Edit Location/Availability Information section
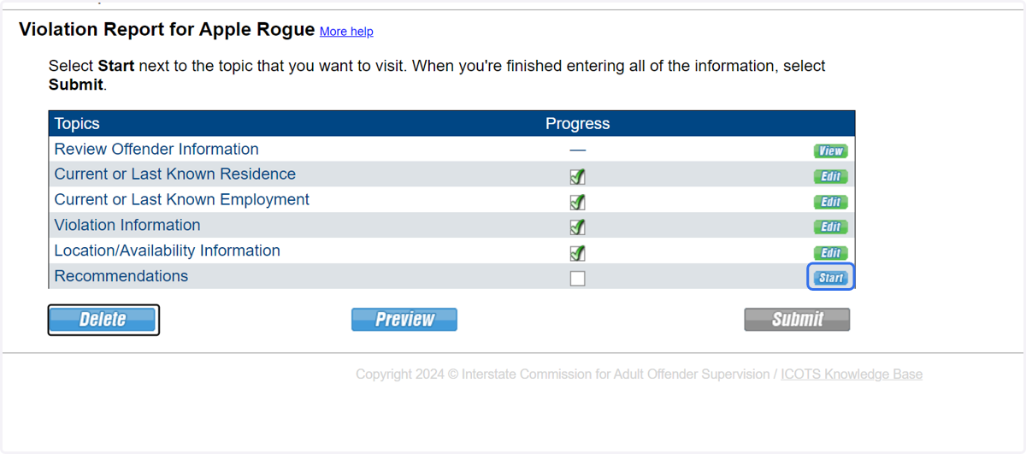The width and height of the screenshot is (1026, 454). pos(830,253)
